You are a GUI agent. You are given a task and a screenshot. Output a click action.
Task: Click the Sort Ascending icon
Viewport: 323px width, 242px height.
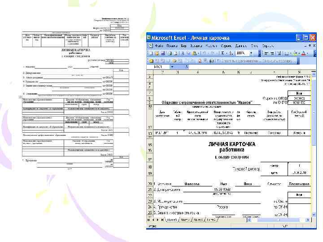click(231, 53)
